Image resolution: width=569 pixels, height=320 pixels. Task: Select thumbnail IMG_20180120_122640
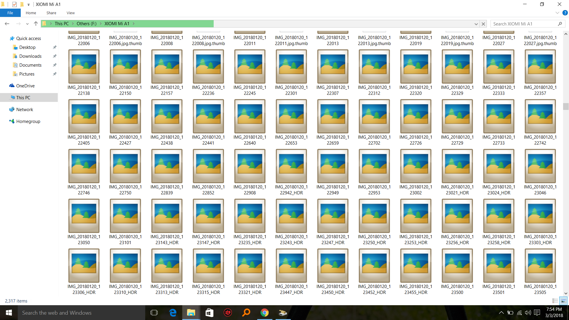tap(250, 116)
